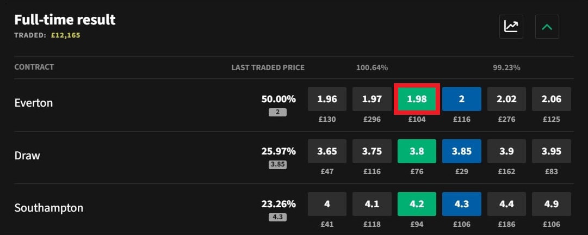Select Draw price 3.95
The width and height of the screenshot is (588, 235).
(552, 152)
